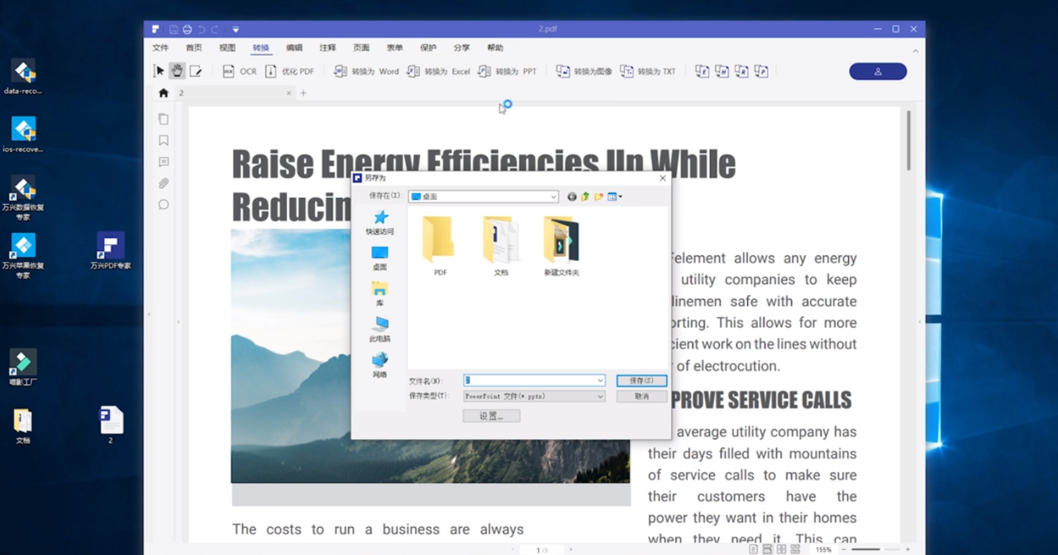Screen dimensions: 1058x555
Task: Select 桌面 in dialog sidebar
Action: click(x=379, y=259)
